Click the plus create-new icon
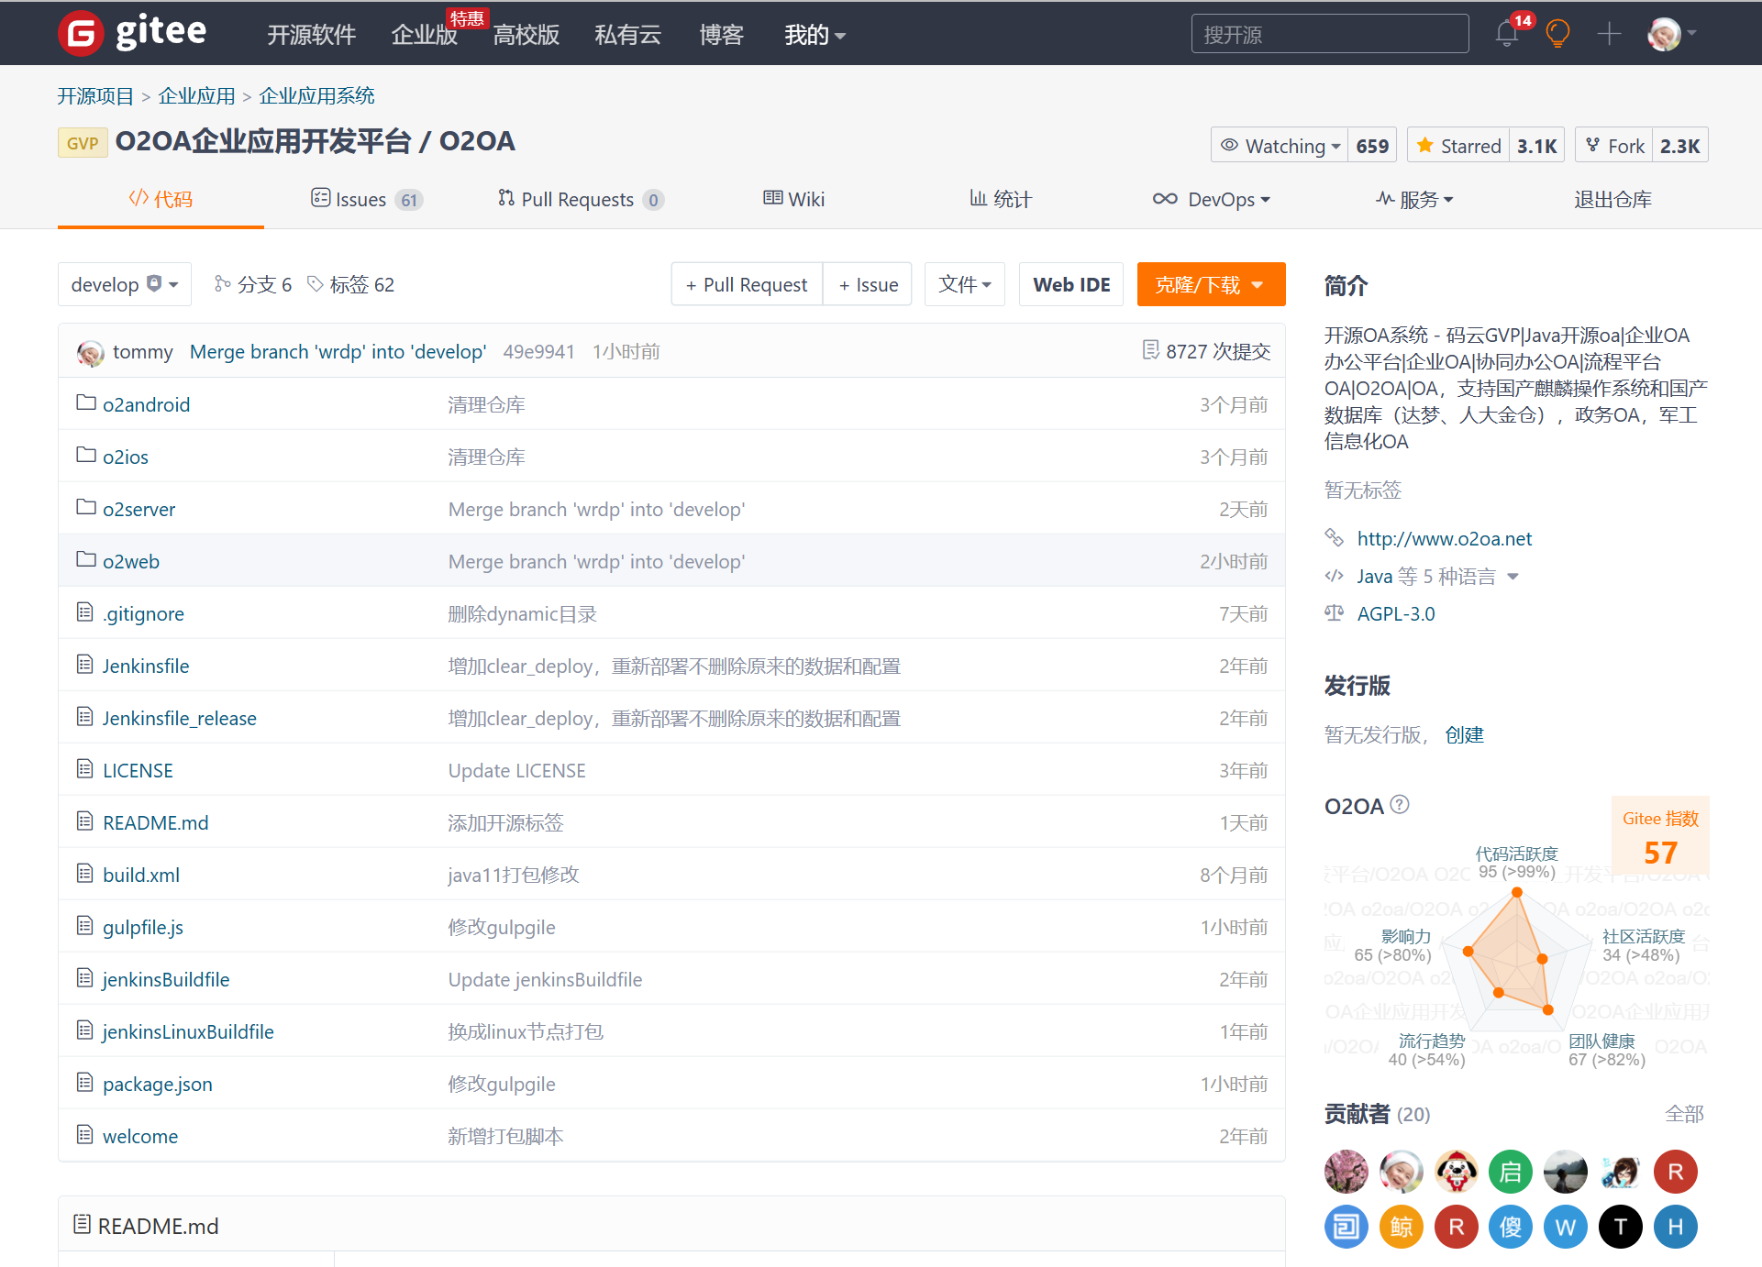Viewport: 1762px width, 1267px height. pos(1609,34)
